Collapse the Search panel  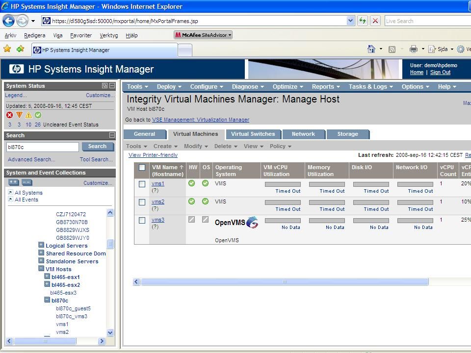tap(112, 135)
